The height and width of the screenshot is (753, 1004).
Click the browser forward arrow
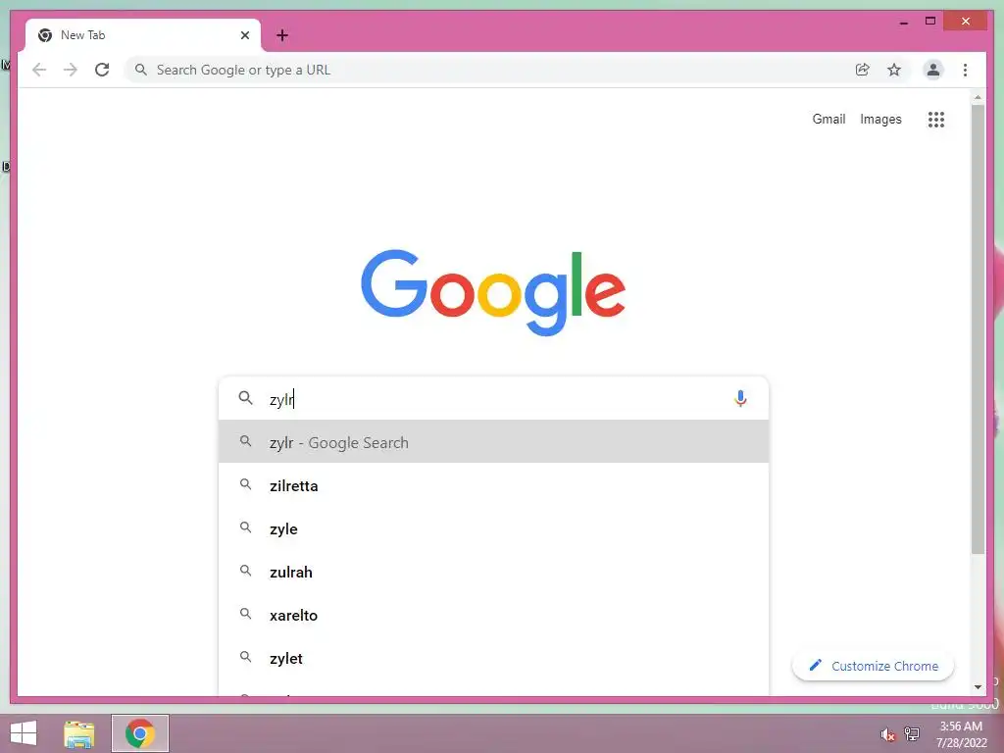click(71, 70)
